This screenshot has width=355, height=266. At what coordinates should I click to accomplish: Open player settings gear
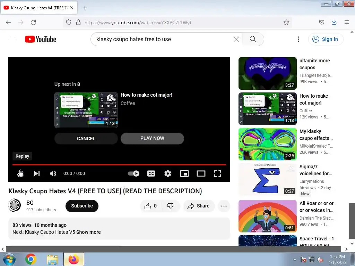click(168, 174)
